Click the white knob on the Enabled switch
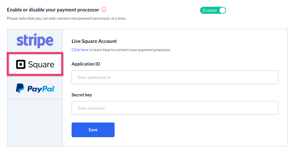Screen dimensions: 294x151 [222, 10]
